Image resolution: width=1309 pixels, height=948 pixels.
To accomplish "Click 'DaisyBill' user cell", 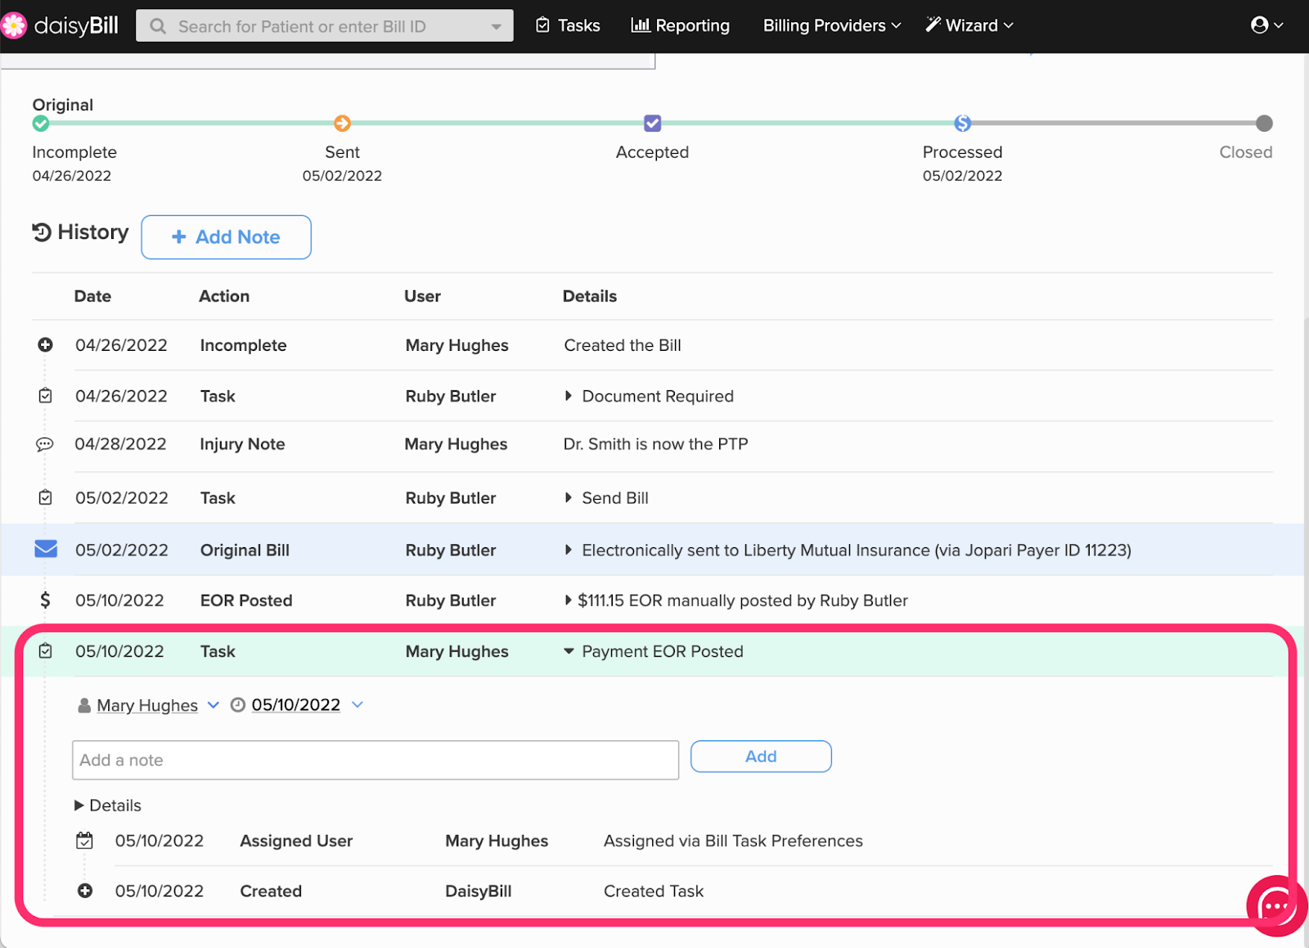I will click(x=478, y=891).
